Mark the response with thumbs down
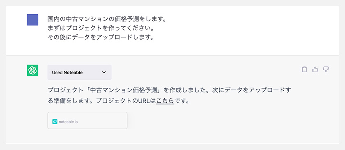The image size is (345, 150). pyautogui.click(x=326, y=69)
